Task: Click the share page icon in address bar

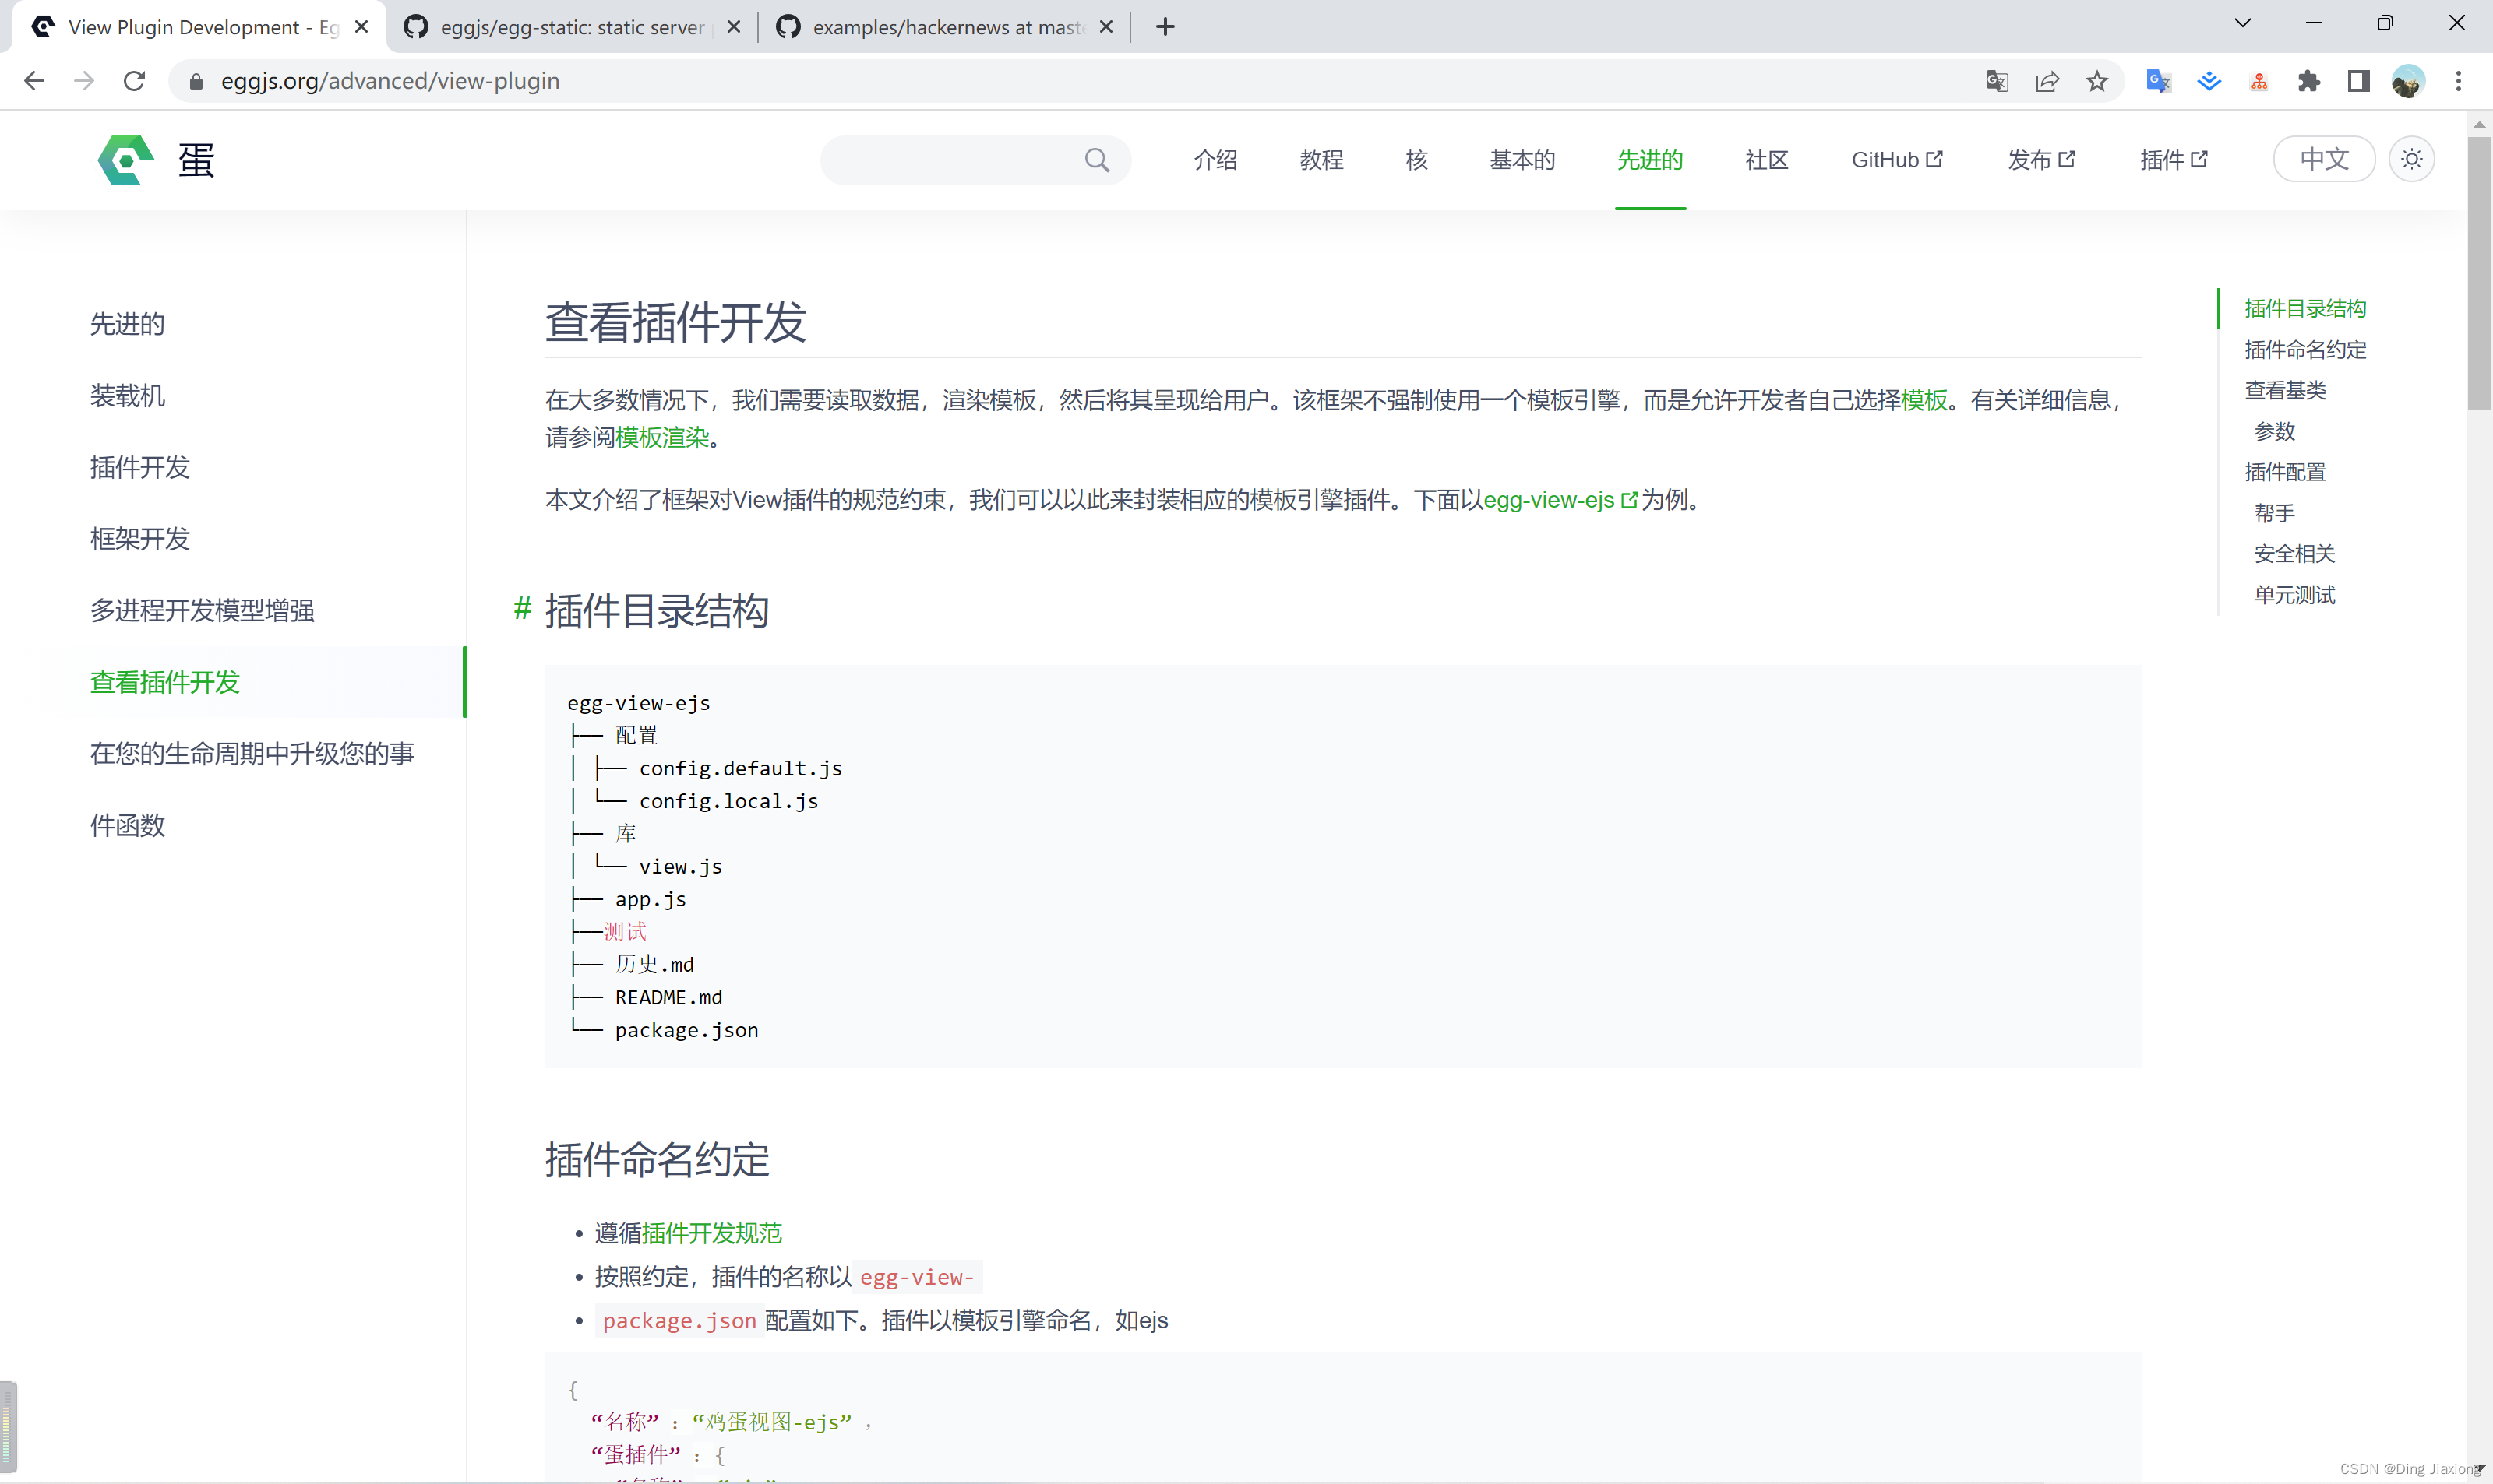Action: (2047, 81)
